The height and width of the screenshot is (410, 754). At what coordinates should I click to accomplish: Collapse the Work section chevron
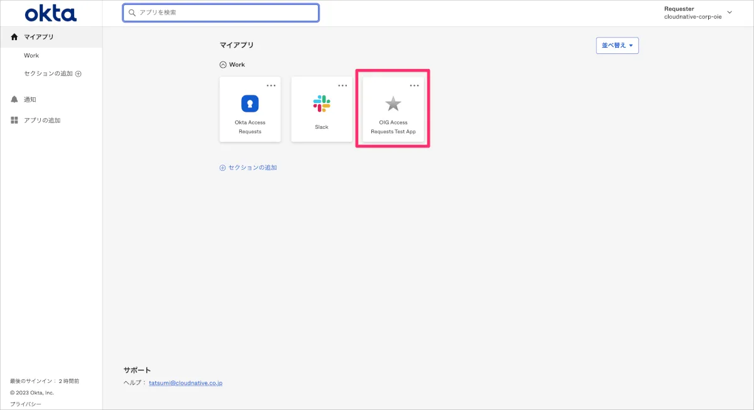tap(222, 65)
